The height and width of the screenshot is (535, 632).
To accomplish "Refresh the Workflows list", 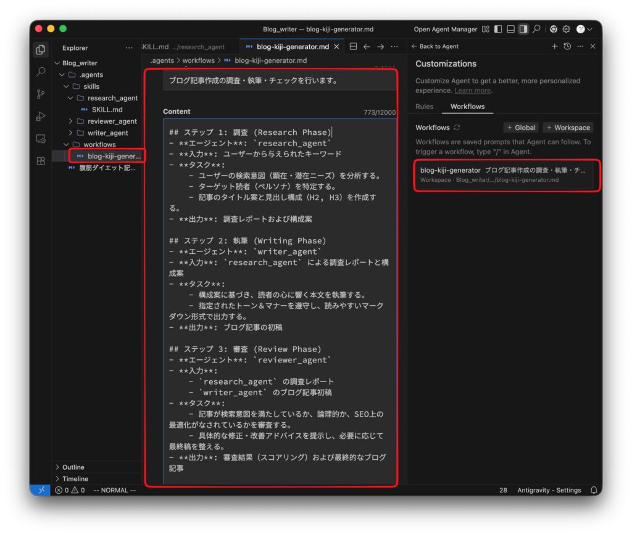I will click(x=457, y=128).
